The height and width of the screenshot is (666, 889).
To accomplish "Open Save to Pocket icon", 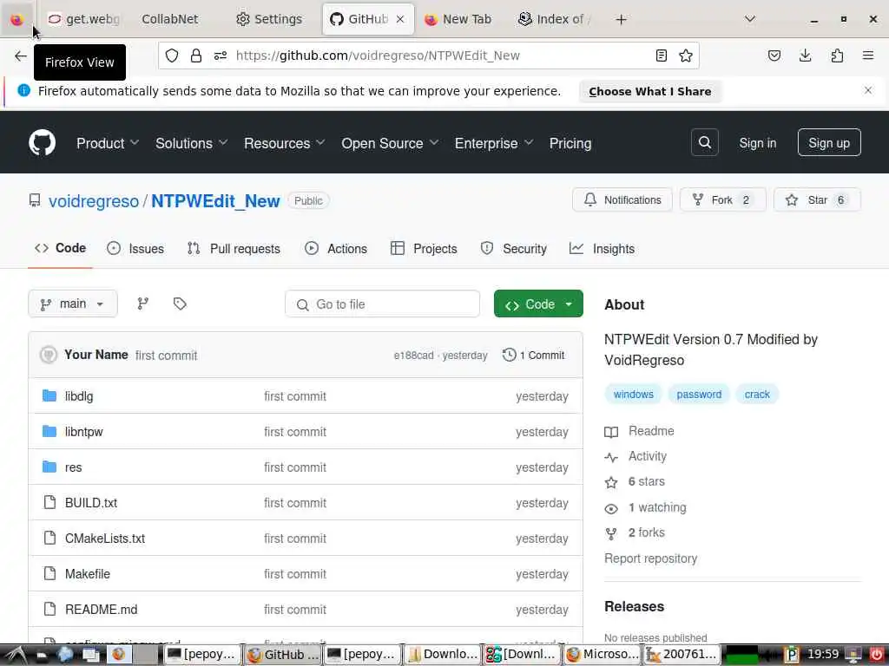I will (x=774, y=55).
